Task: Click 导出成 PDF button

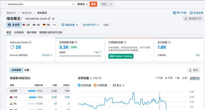Action: 193,19
